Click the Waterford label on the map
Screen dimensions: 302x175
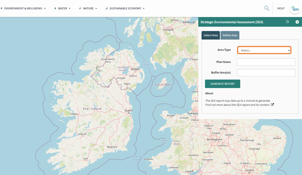[x=112, y=147]
